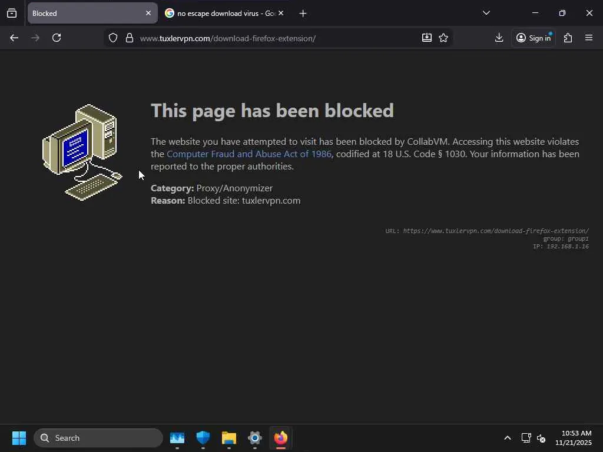Show hidden system tray icons
The width and height of the screenshot is (603, 452).
point(508,438)
